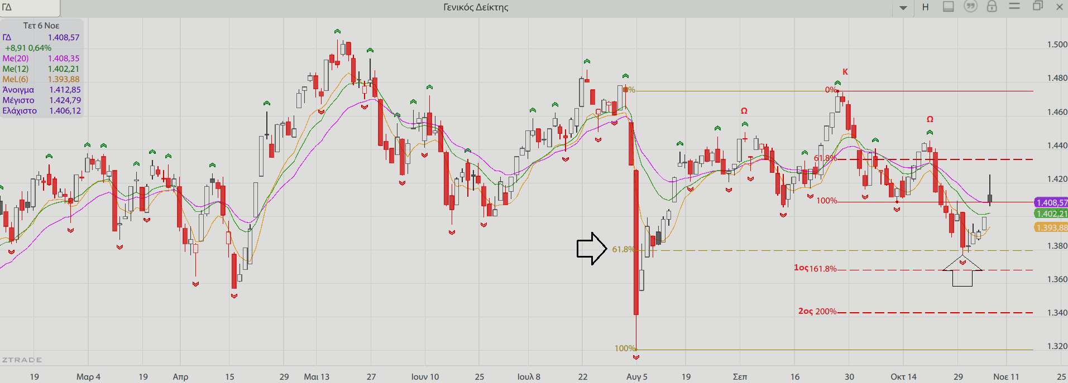Toggle the padlock lock icon
This screenshot has height=383, width=1068.
coord(992,7)
